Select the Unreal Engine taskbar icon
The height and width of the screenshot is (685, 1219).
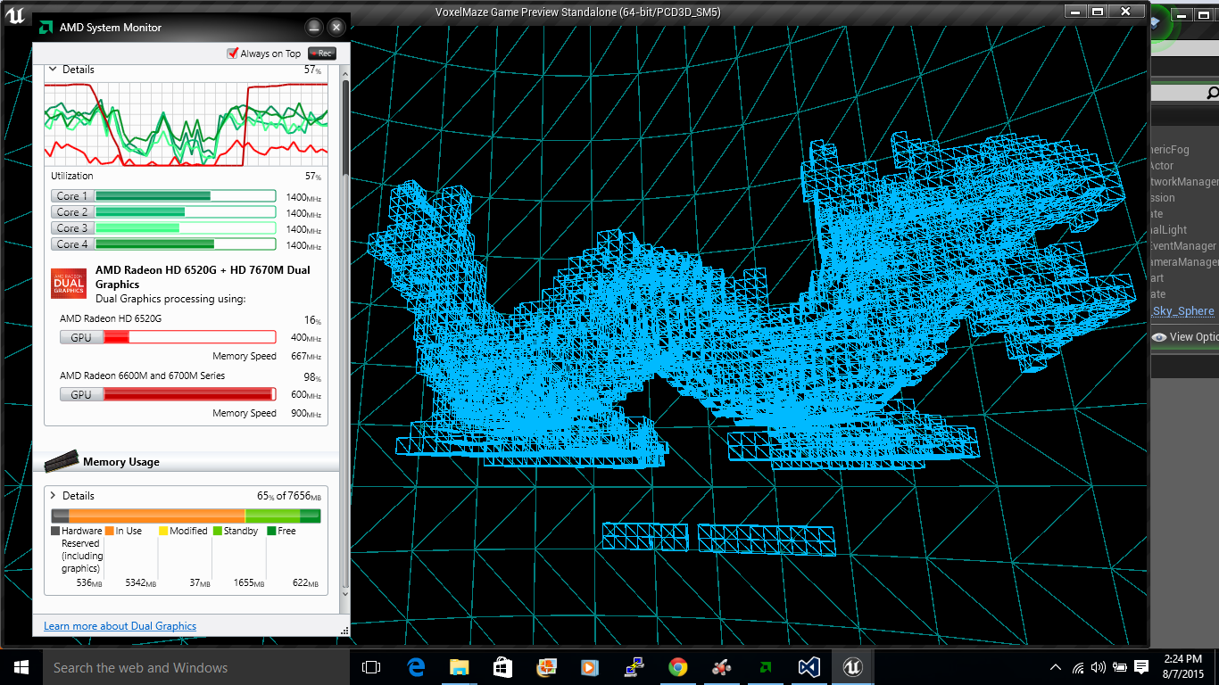pos(853,667)
